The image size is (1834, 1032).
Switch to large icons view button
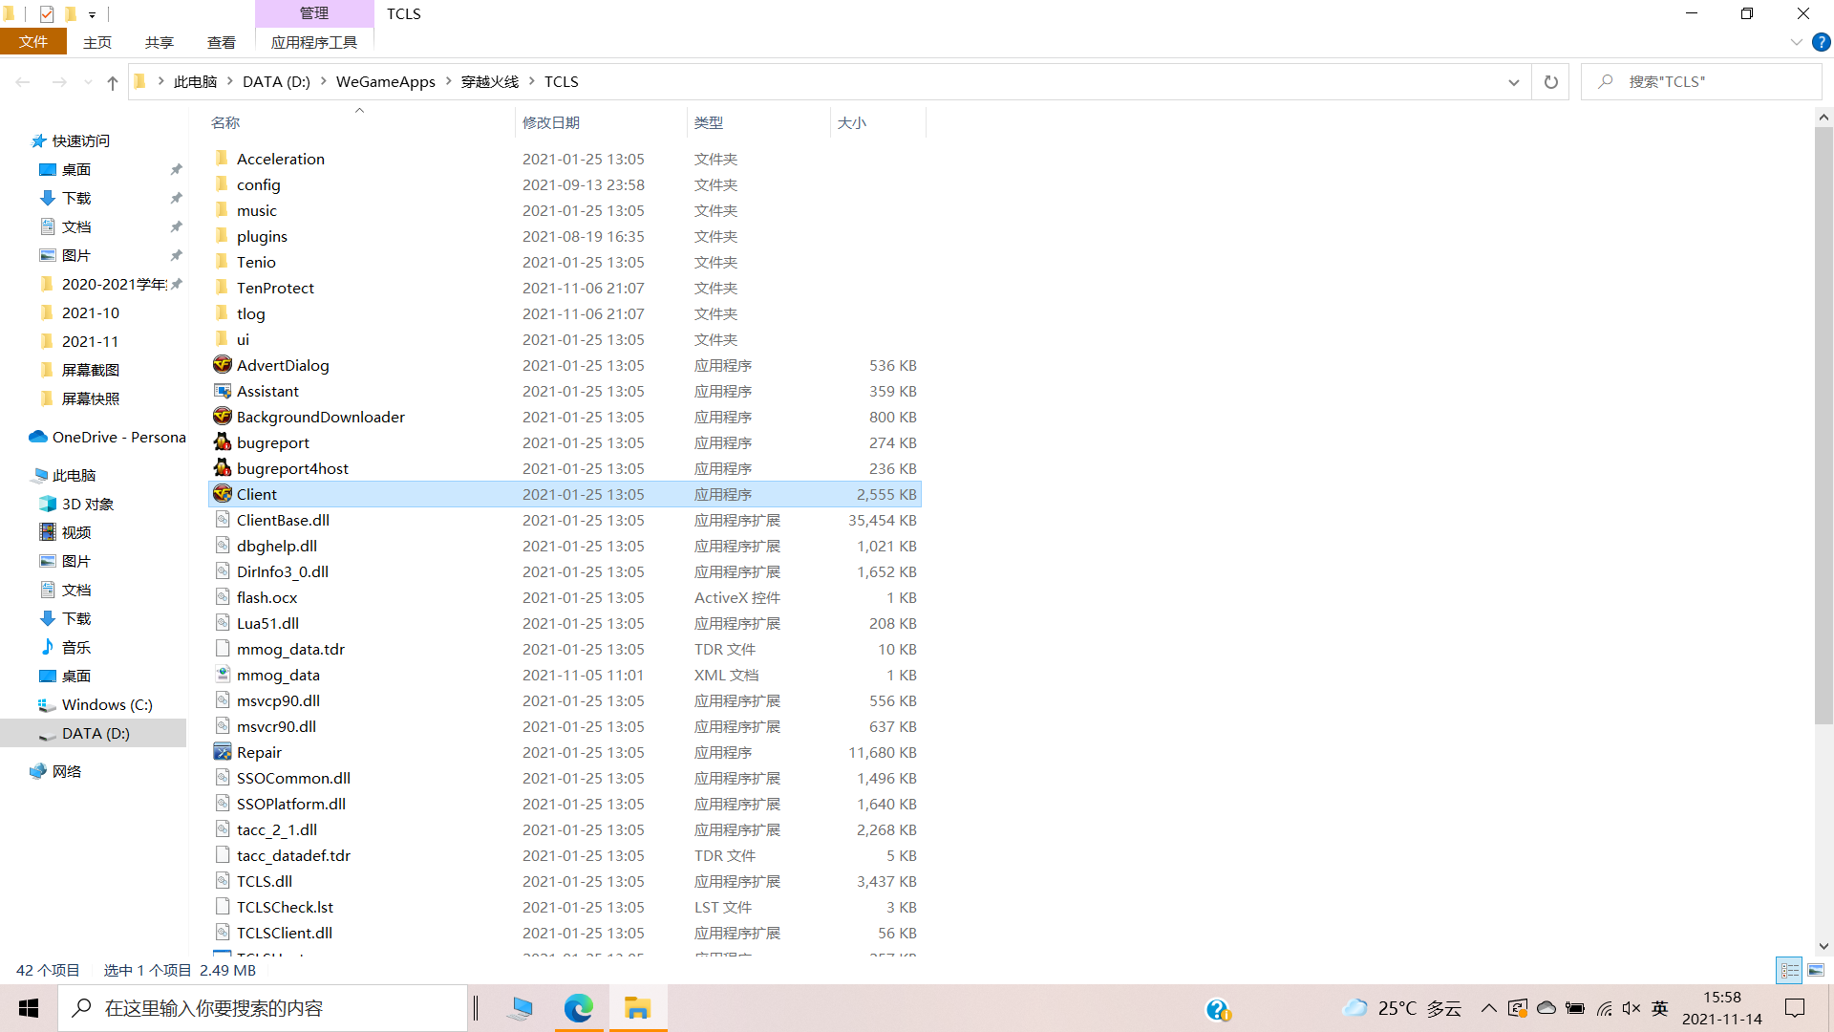pyautogui.click(x=1816, y=970)
